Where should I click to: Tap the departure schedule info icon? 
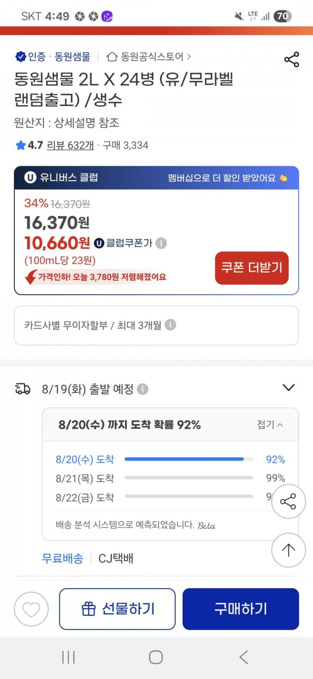[142, 389]
